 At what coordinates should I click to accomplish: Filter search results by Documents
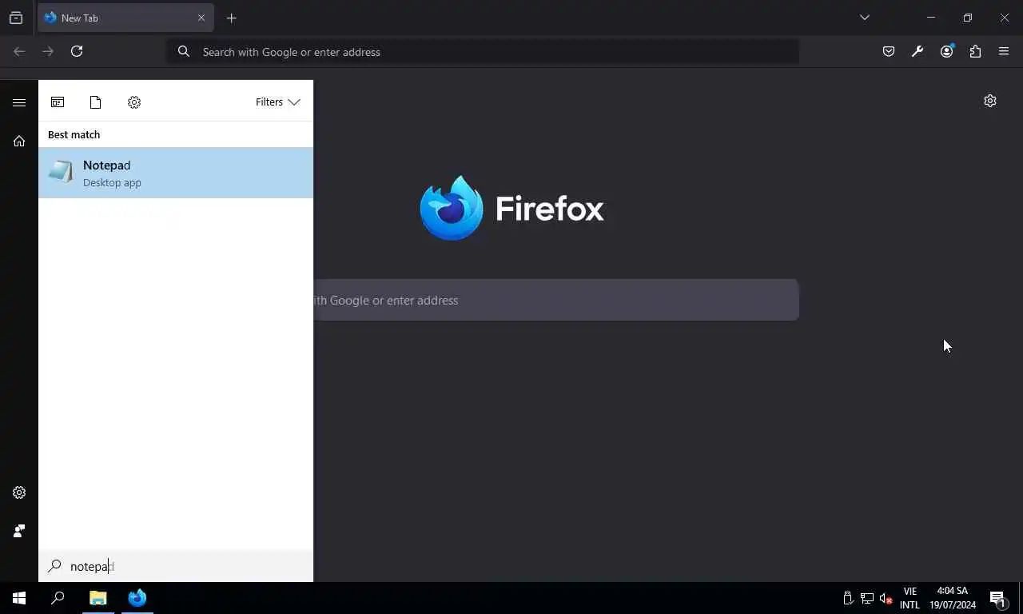click(x=96, y=102)
